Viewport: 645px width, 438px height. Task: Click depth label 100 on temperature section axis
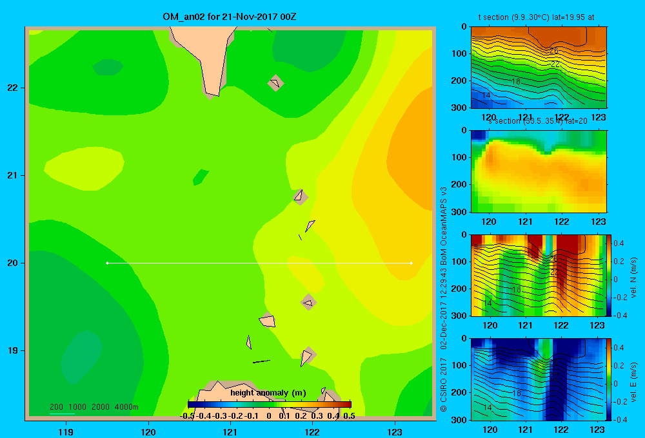click(459, 53)
